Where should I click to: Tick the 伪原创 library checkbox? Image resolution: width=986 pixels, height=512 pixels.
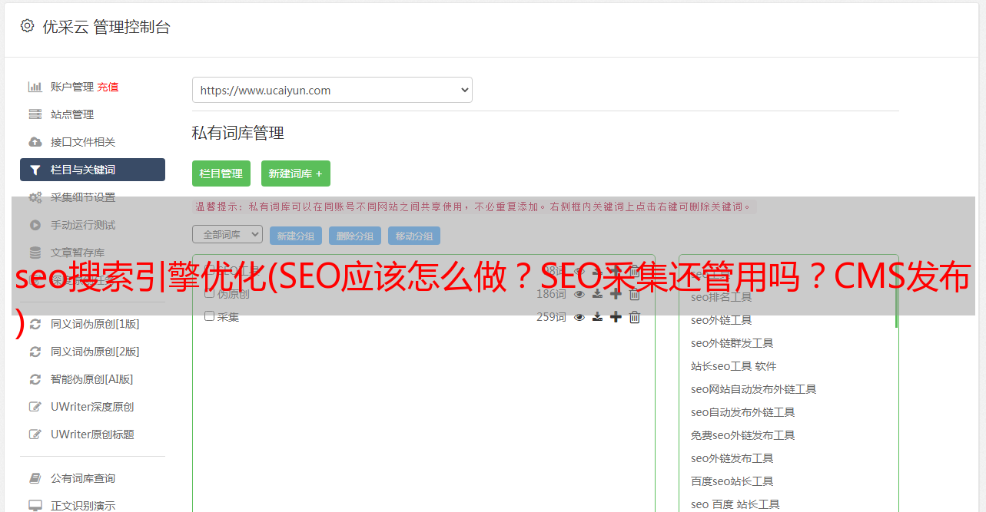tap(209, 293)
